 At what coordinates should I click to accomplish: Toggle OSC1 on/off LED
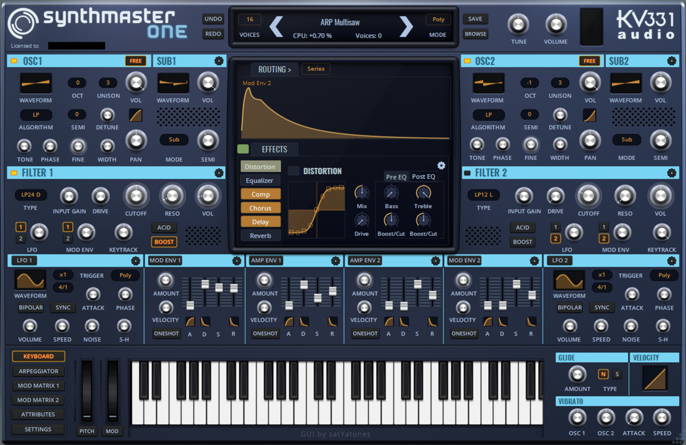pos(14,61)
